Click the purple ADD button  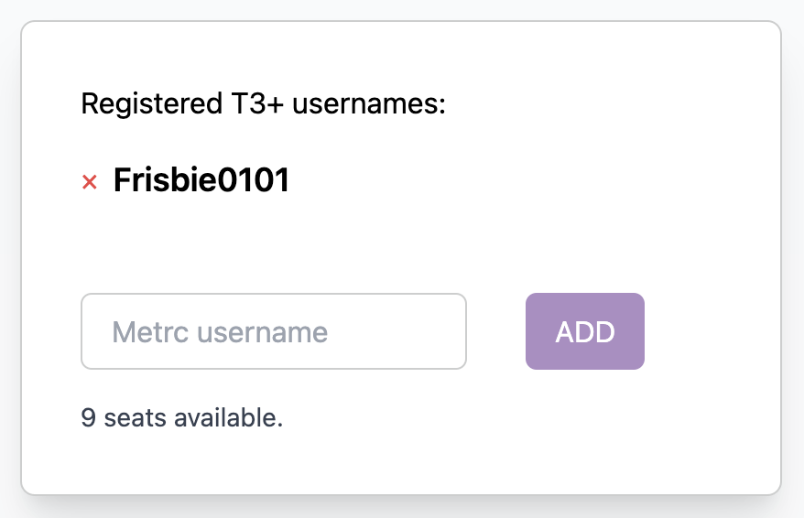584,331
